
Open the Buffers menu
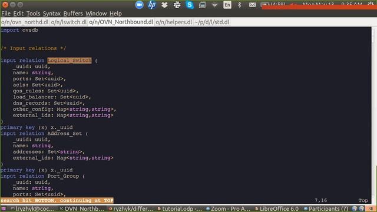click(73, 14)
